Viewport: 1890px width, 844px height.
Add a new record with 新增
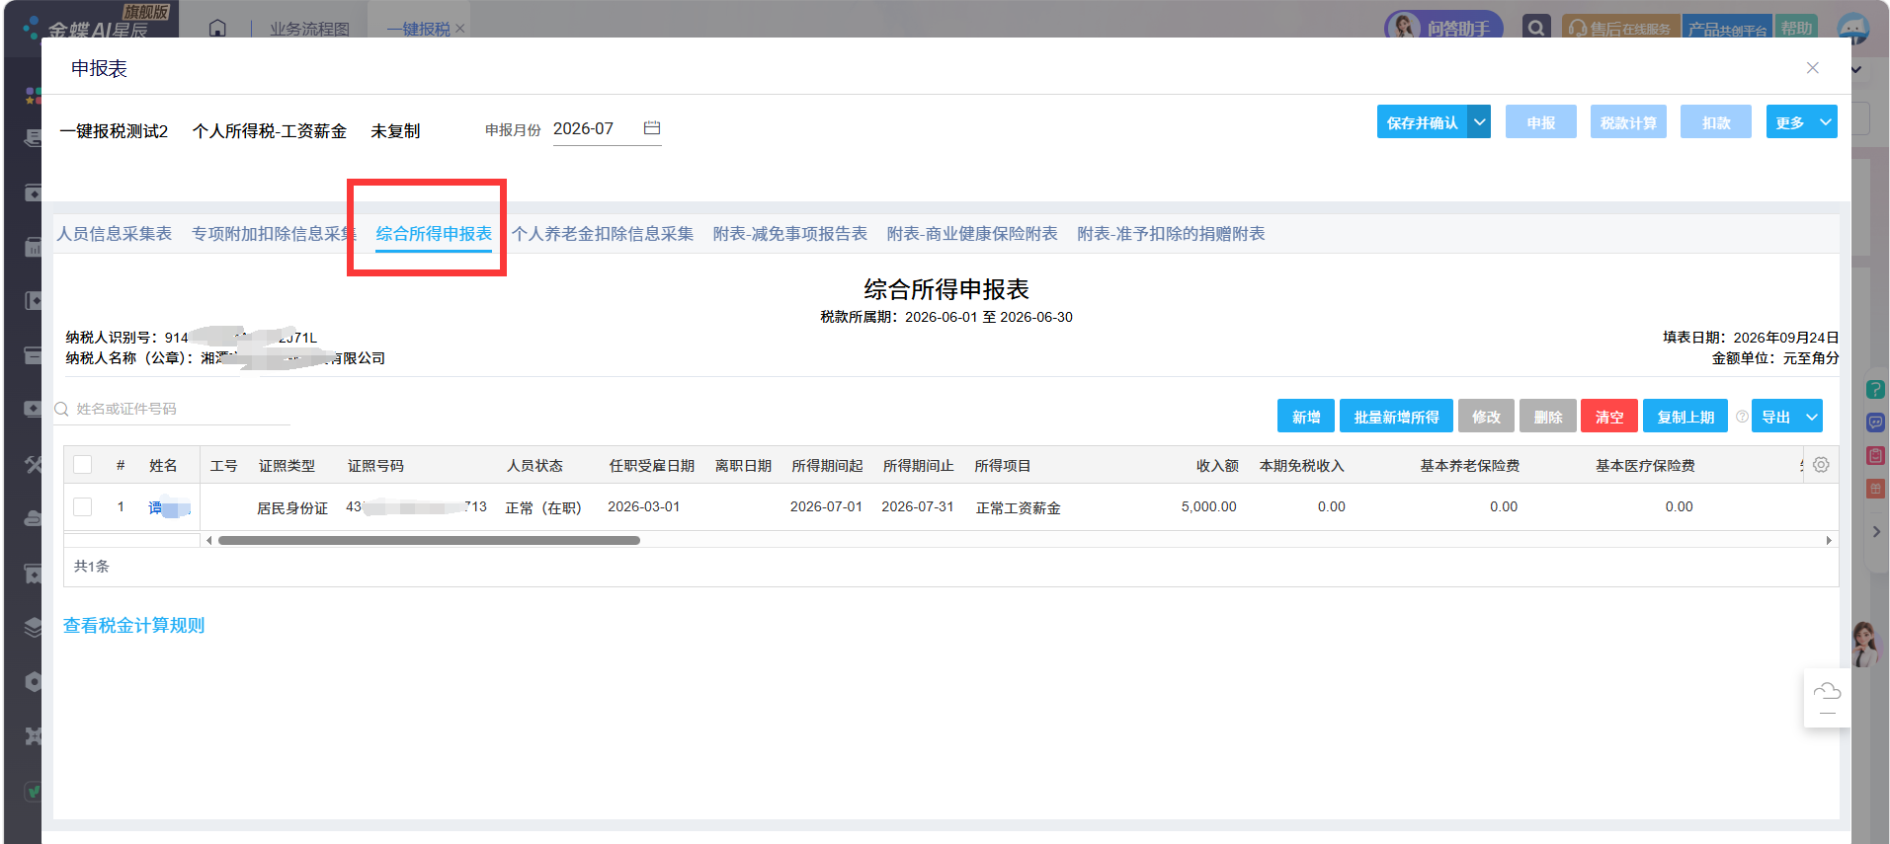(1306, 417)
